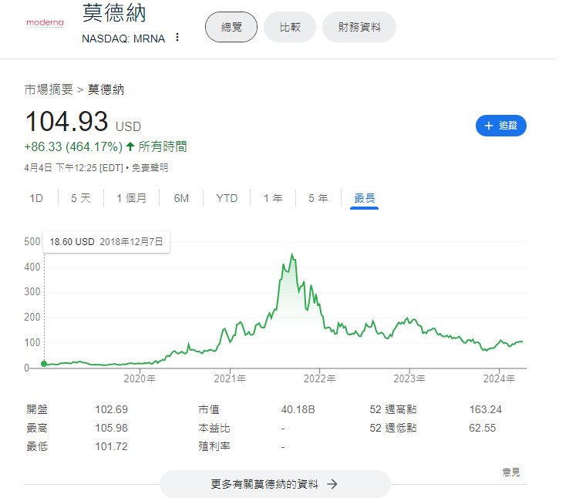Click the 2022年 axis label
586x501 pixels.
(x=319, y=378)
